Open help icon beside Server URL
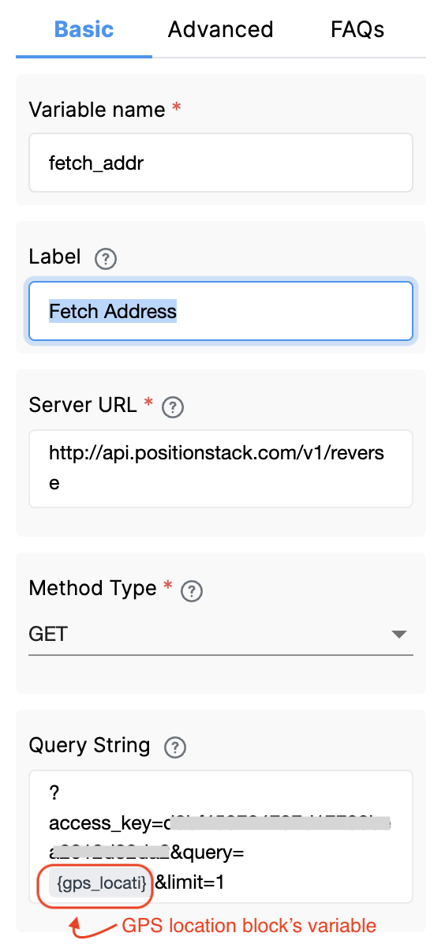 tap(174, 407)
